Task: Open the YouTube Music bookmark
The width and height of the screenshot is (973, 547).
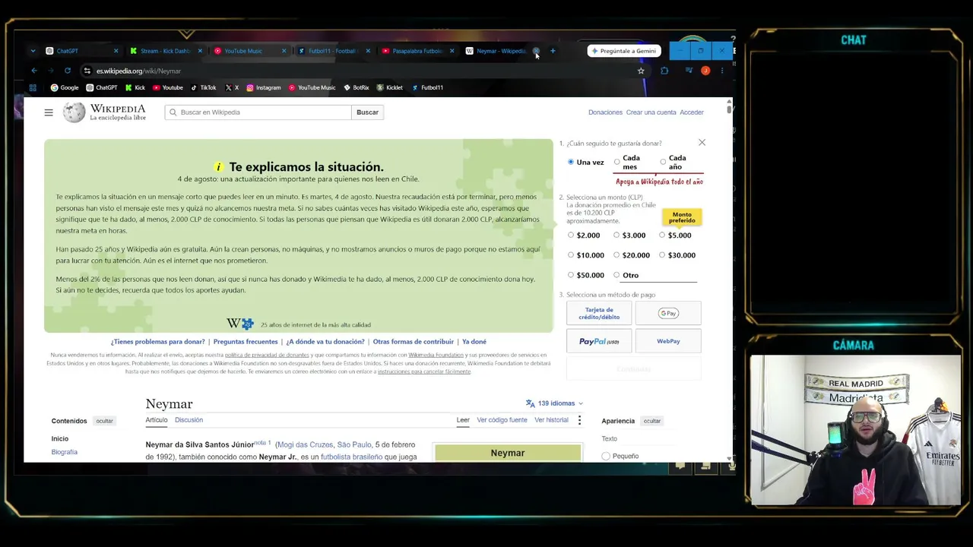Action: point(312,87)
